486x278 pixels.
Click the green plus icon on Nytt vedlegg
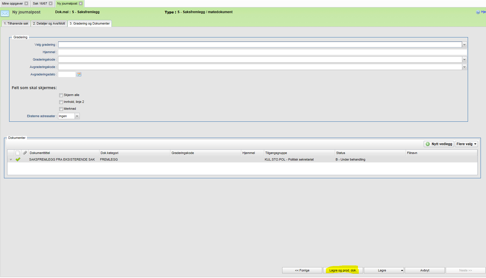coord(428,144)
